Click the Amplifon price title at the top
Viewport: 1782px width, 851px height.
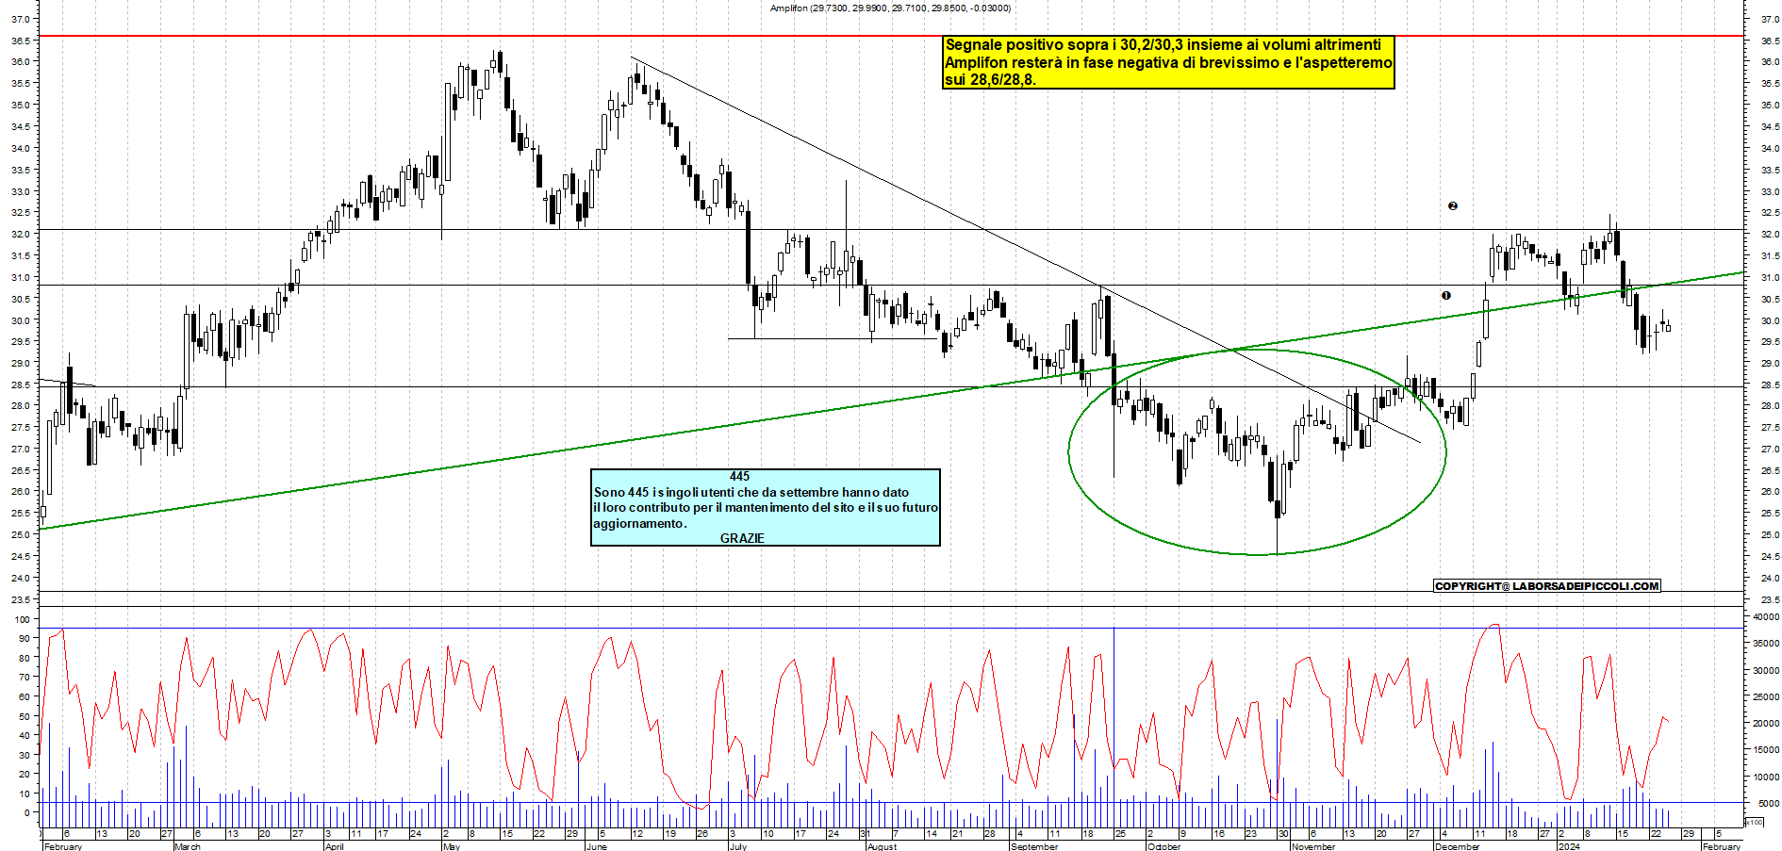click(x=890, y=8)
